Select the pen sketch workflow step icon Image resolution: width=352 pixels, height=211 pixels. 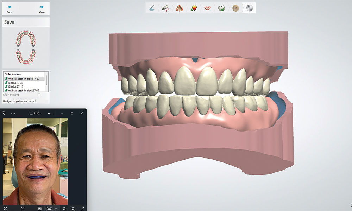pyautogui.click(x=152, y=8)
